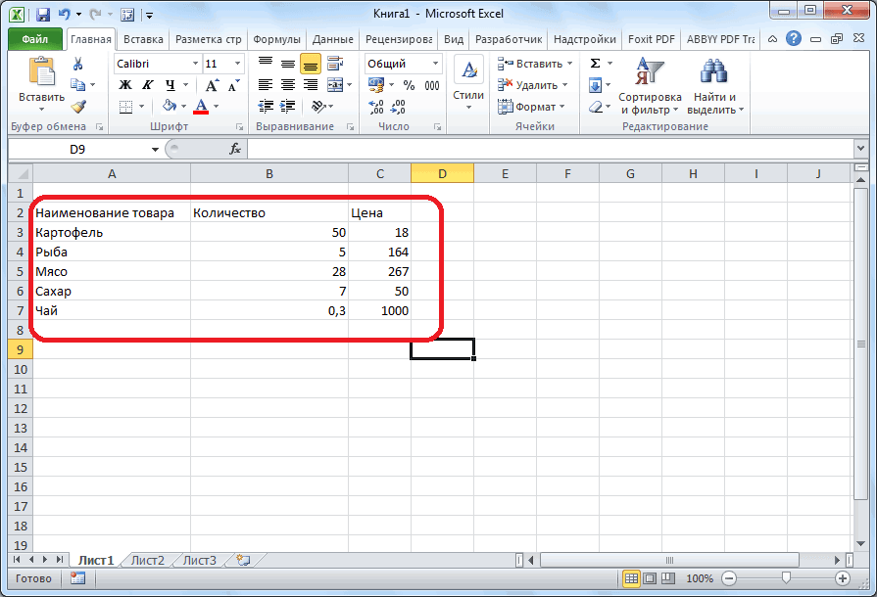This screenshot has width=877, height=597.
Task: Toggle bold Ж formatting
Action: 125,85
